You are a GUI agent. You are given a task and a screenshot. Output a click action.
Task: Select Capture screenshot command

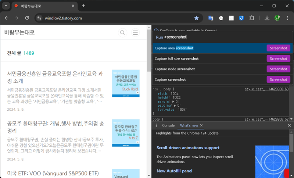pos(222,79)
